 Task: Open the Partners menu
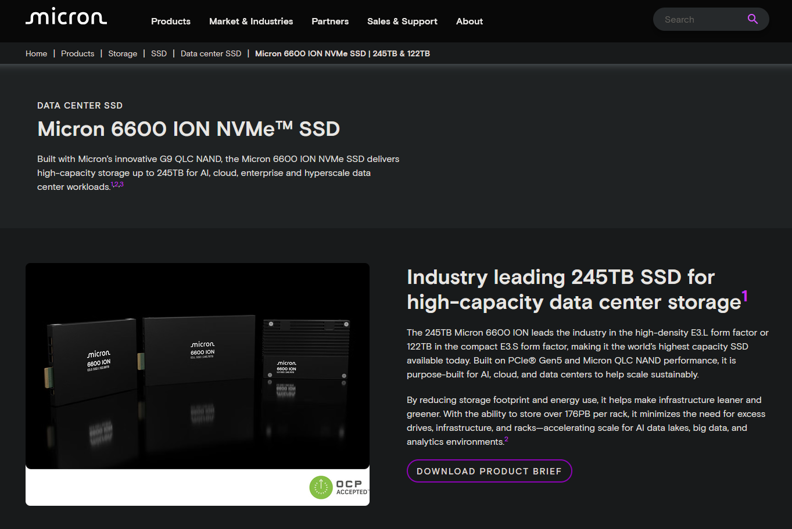pos(330,21)
